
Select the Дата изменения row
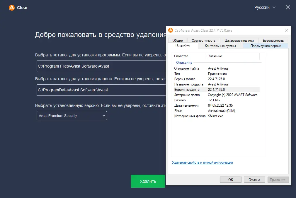216,105
